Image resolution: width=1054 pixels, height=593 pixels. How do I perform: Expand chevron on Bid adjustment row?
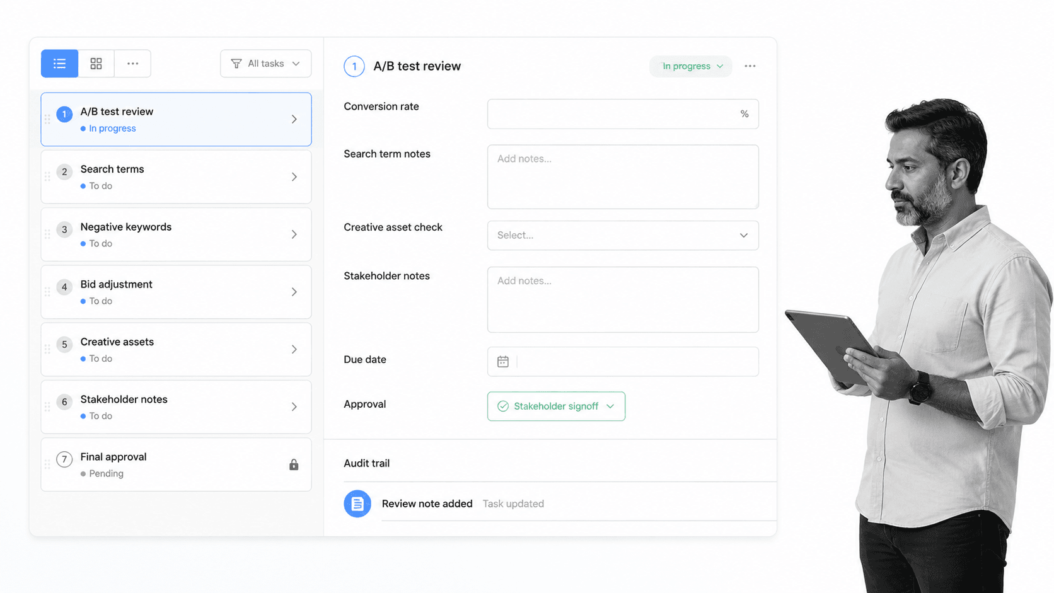click(294, 292)
